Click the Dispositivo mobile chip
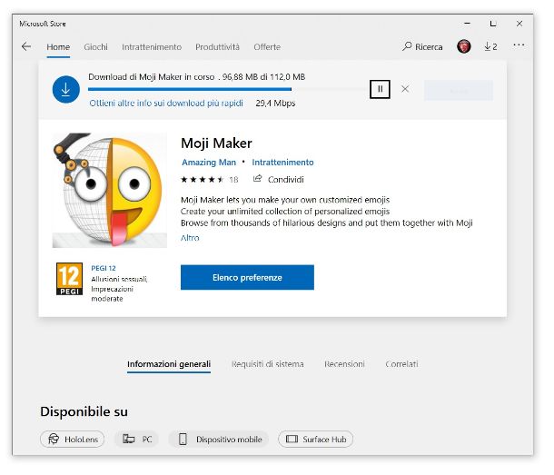 tap(219, 440)
